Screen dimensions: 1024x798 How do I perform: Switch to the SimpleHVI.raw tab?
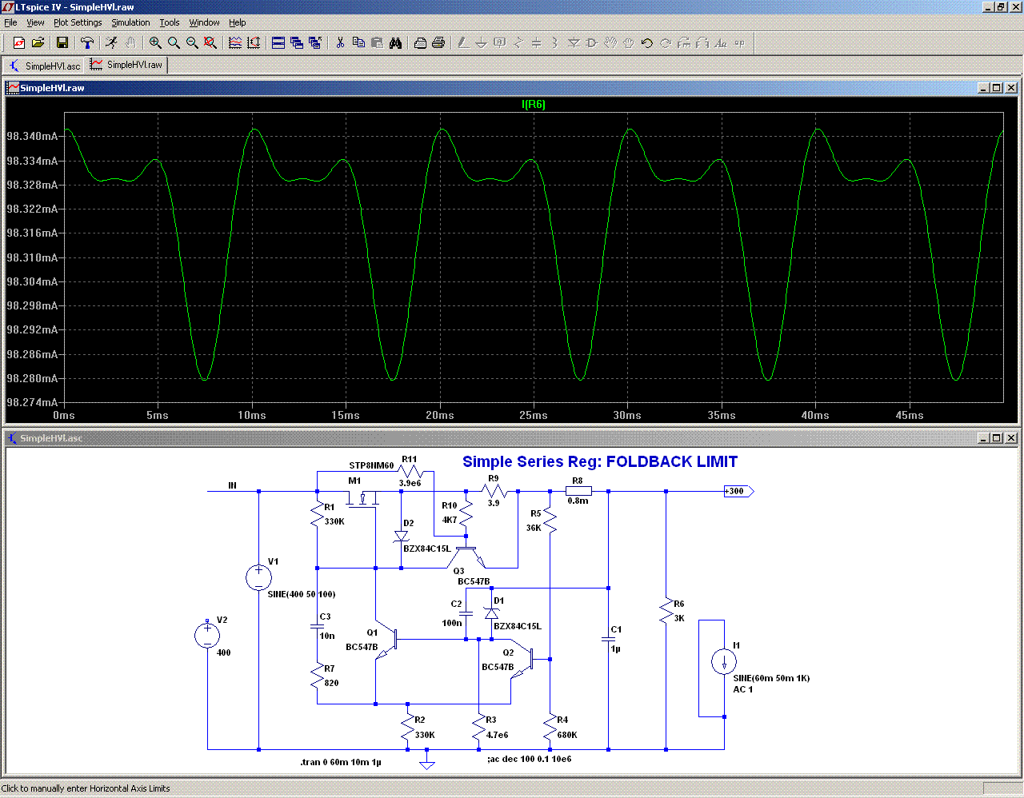pos(126,65)
